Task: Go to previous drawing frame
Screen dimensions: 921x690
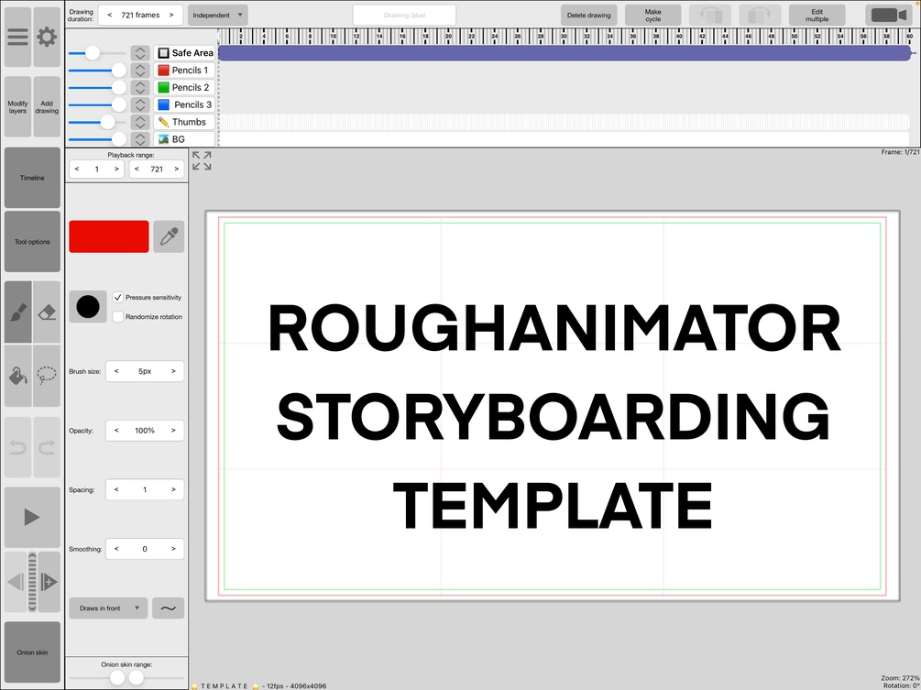Action: (x=16, y=582)
